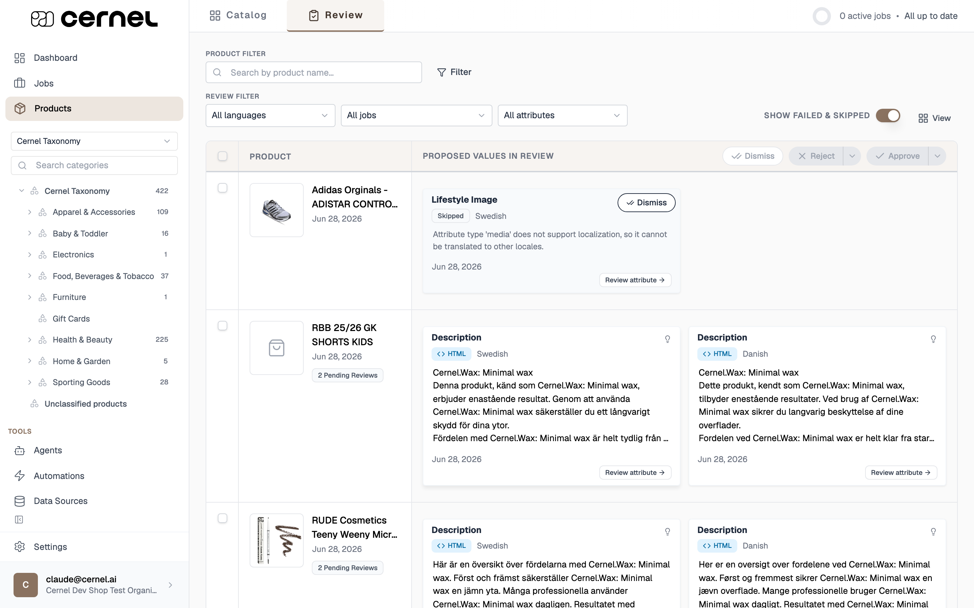Click the search magnifier icon in product filter
This screenshot has width=974, height=608.
click(x=217, y=72)
